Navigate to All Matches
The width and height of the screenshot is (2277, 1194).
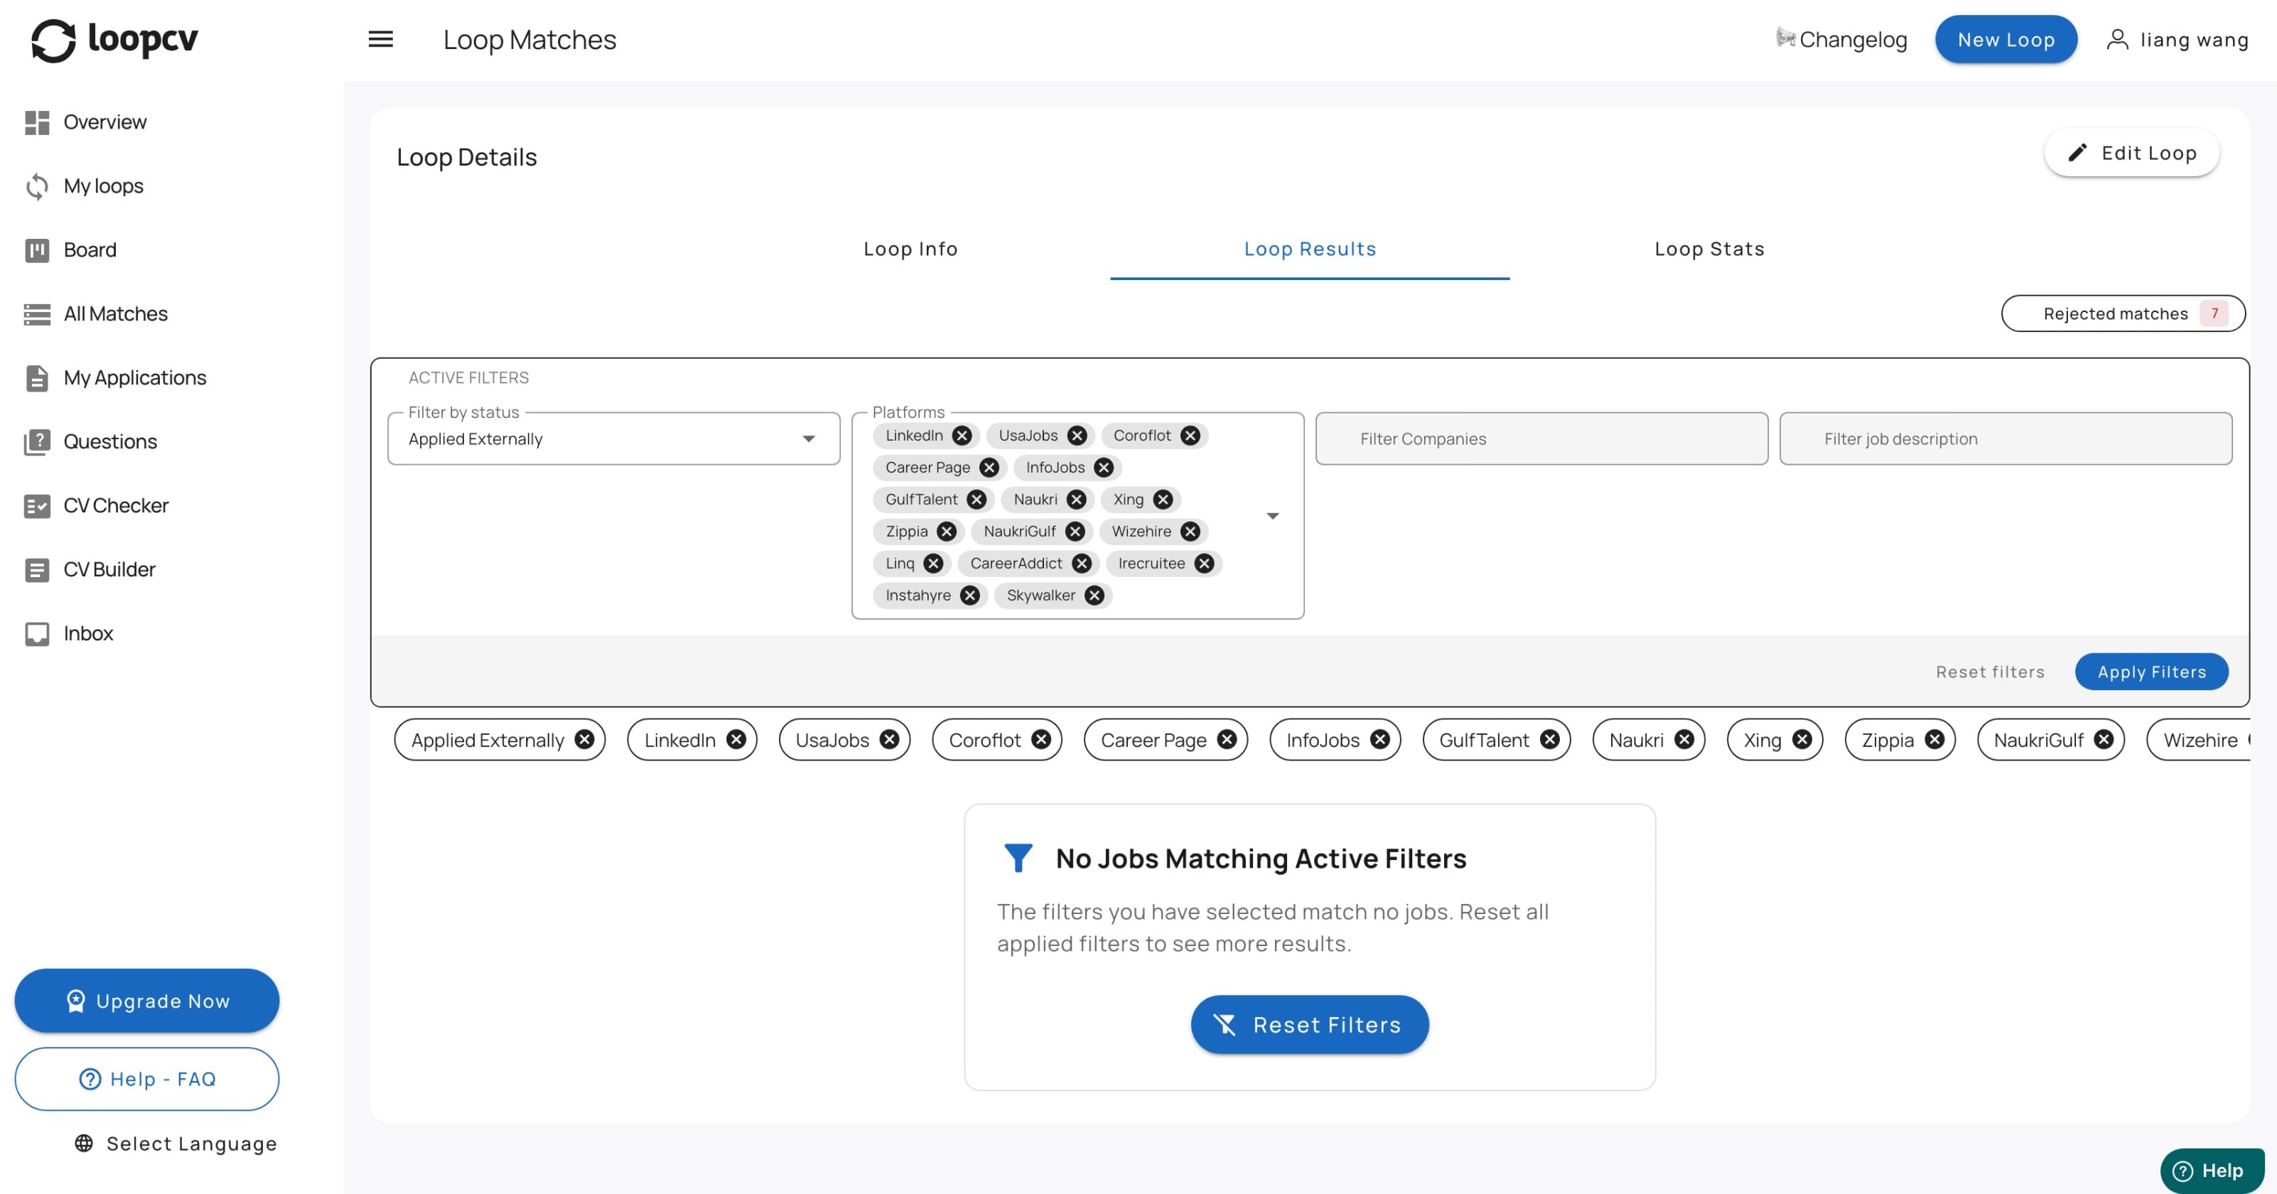tap(115, 313)
